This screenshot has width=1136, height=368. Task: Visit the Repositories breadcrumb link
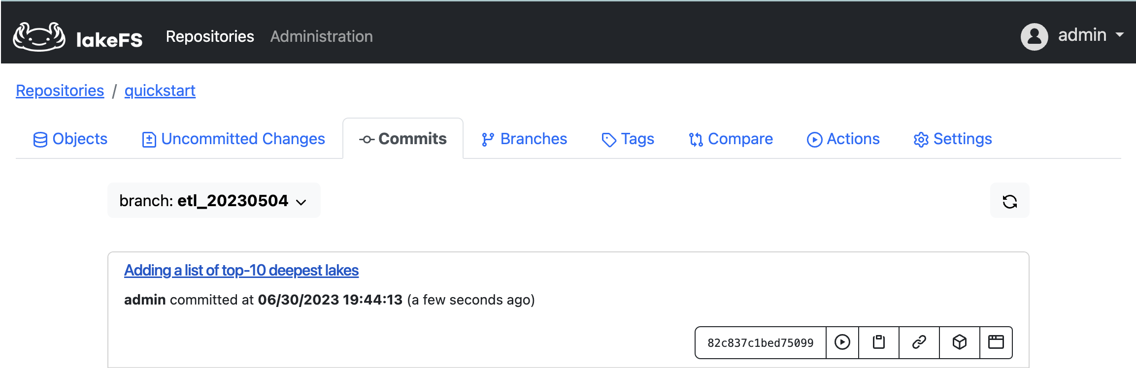pos(60,91)
